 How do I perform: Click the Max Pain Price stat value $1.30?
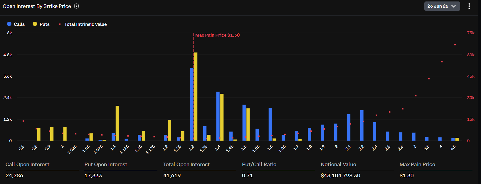coord(406,176)
